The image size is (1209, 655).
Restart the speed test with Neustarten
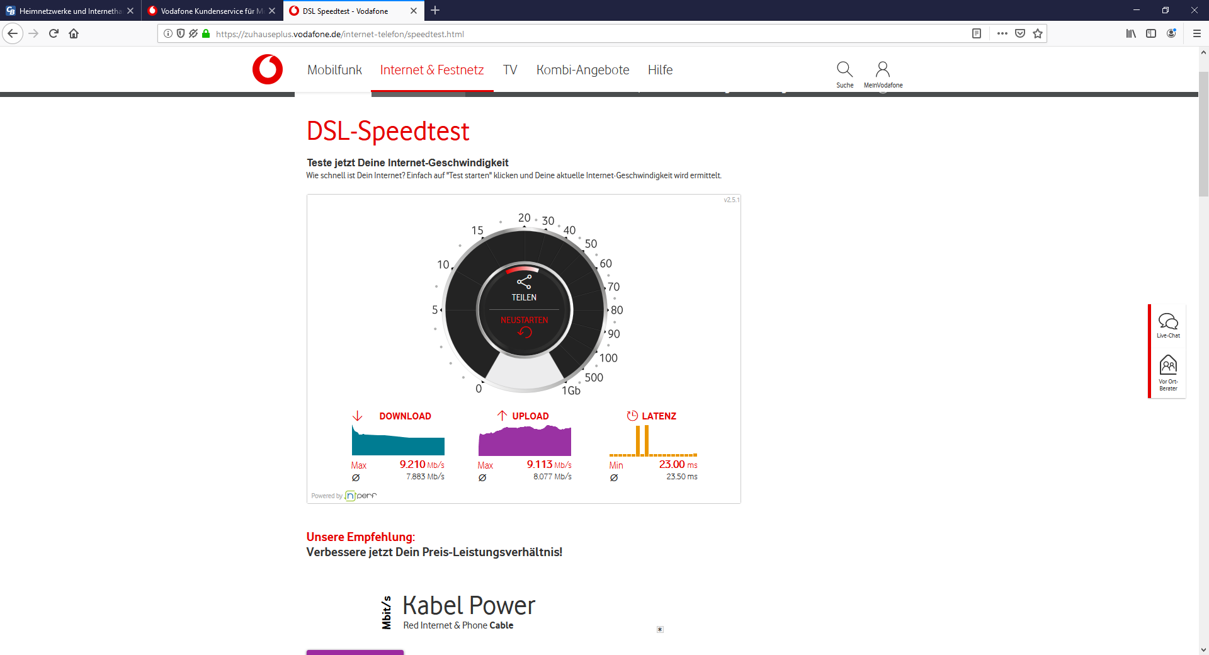click(x=524, y=326)
